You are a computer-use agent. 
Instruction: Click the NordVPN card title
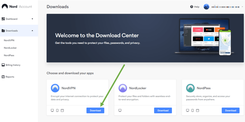[68, 88]
